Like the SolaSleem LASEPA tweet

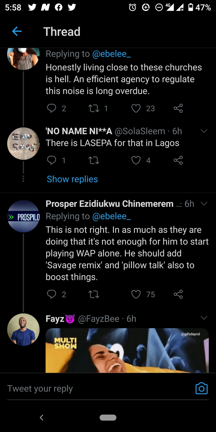(x=136, y=160)
